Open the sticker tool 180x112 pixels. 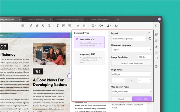point(101,26)
